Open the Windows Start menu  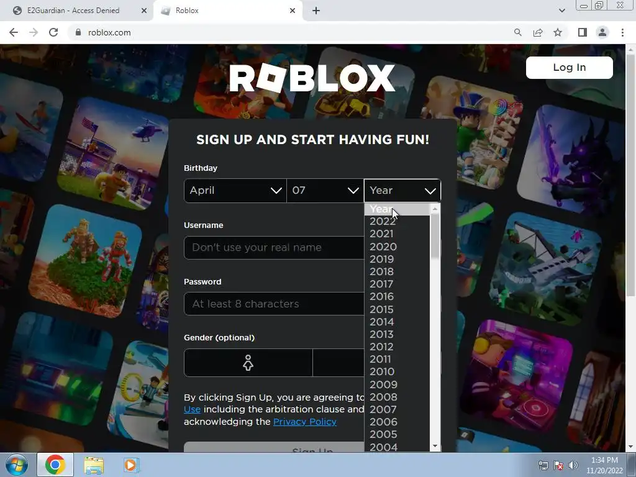coord(16,465)
